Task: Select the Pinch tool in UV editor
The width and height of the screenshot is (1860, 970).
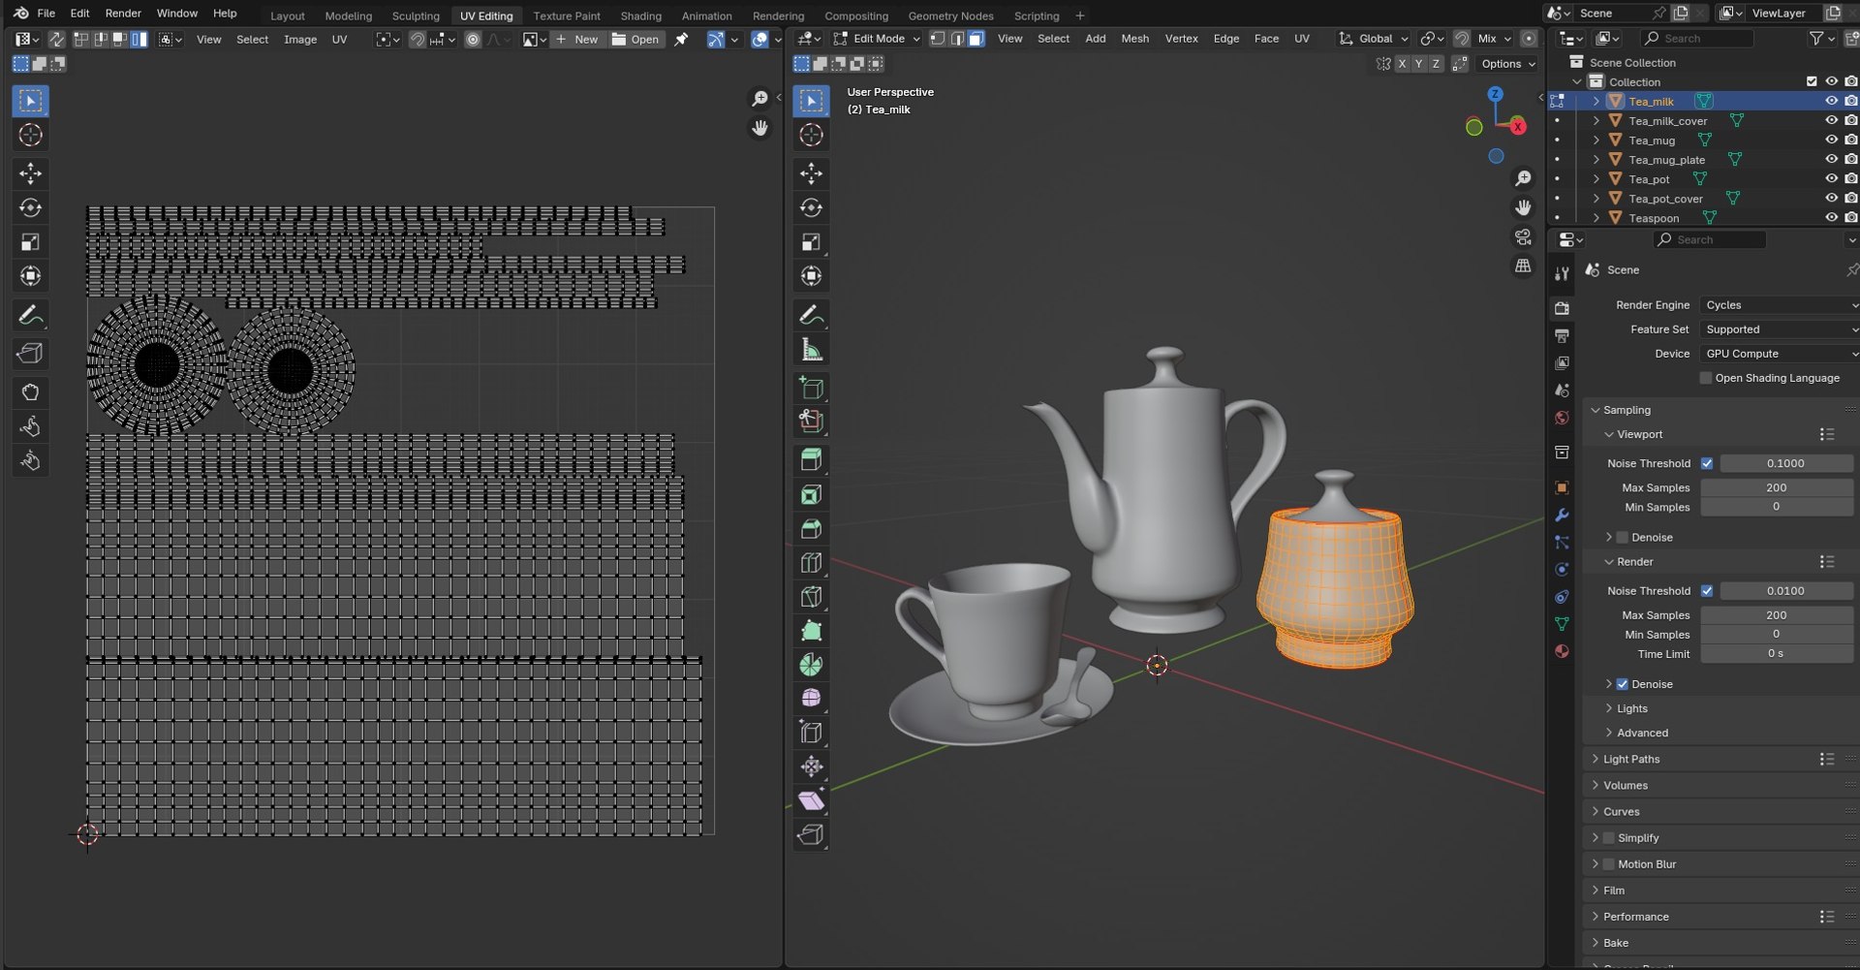Action: point(30,460)
